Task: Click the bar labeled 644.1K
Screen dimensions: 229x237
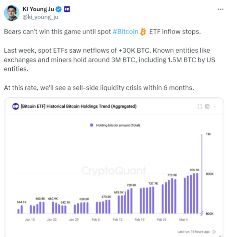Action: click(22, 209)
